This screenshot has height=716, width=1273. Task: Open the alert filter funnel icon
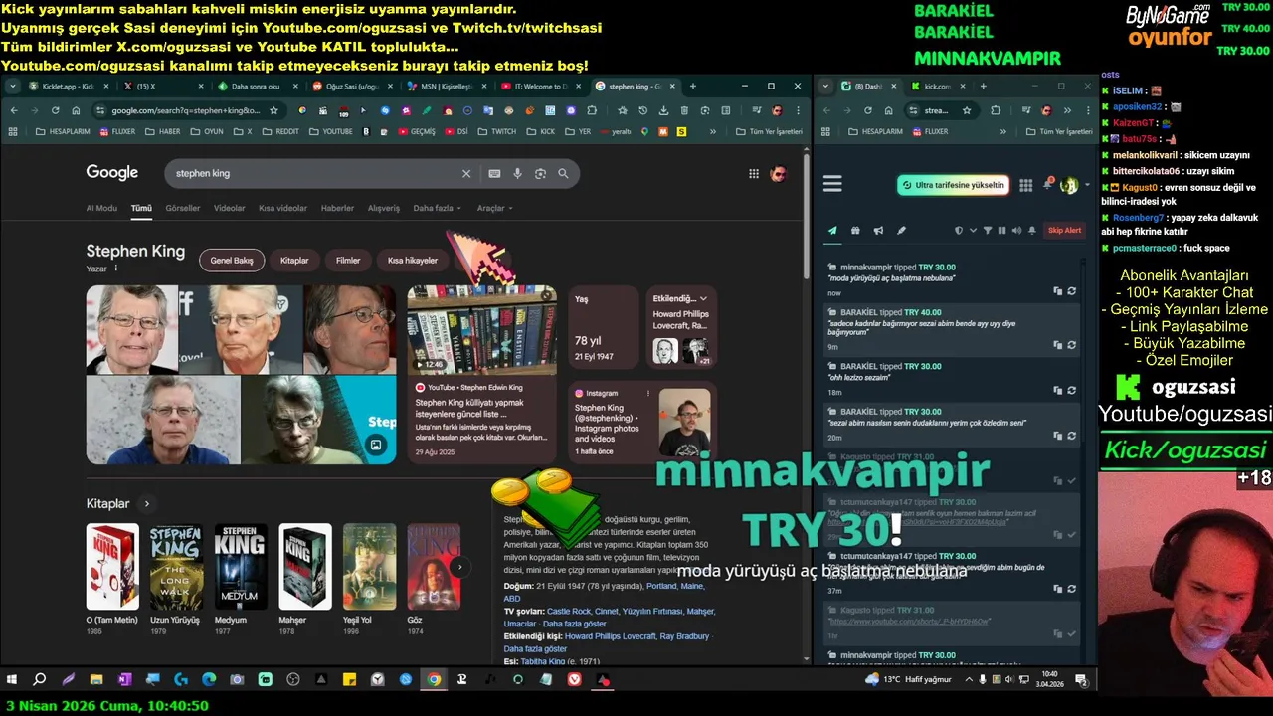pyautogui.click(x=988, y=231)
